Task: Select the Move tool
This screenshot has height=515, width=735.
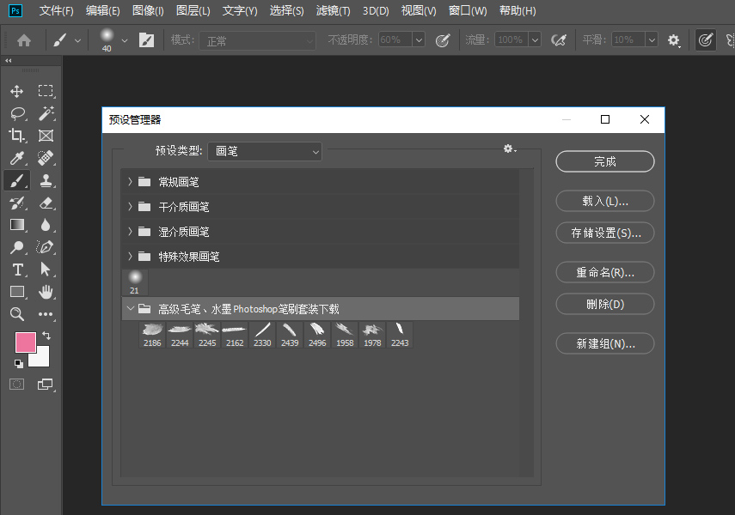Action: 17,90
